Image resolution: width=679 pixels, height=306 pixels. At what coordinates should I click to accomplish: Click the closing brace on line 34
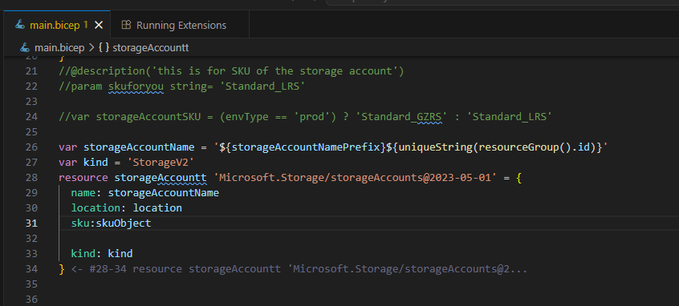(62, 269)
